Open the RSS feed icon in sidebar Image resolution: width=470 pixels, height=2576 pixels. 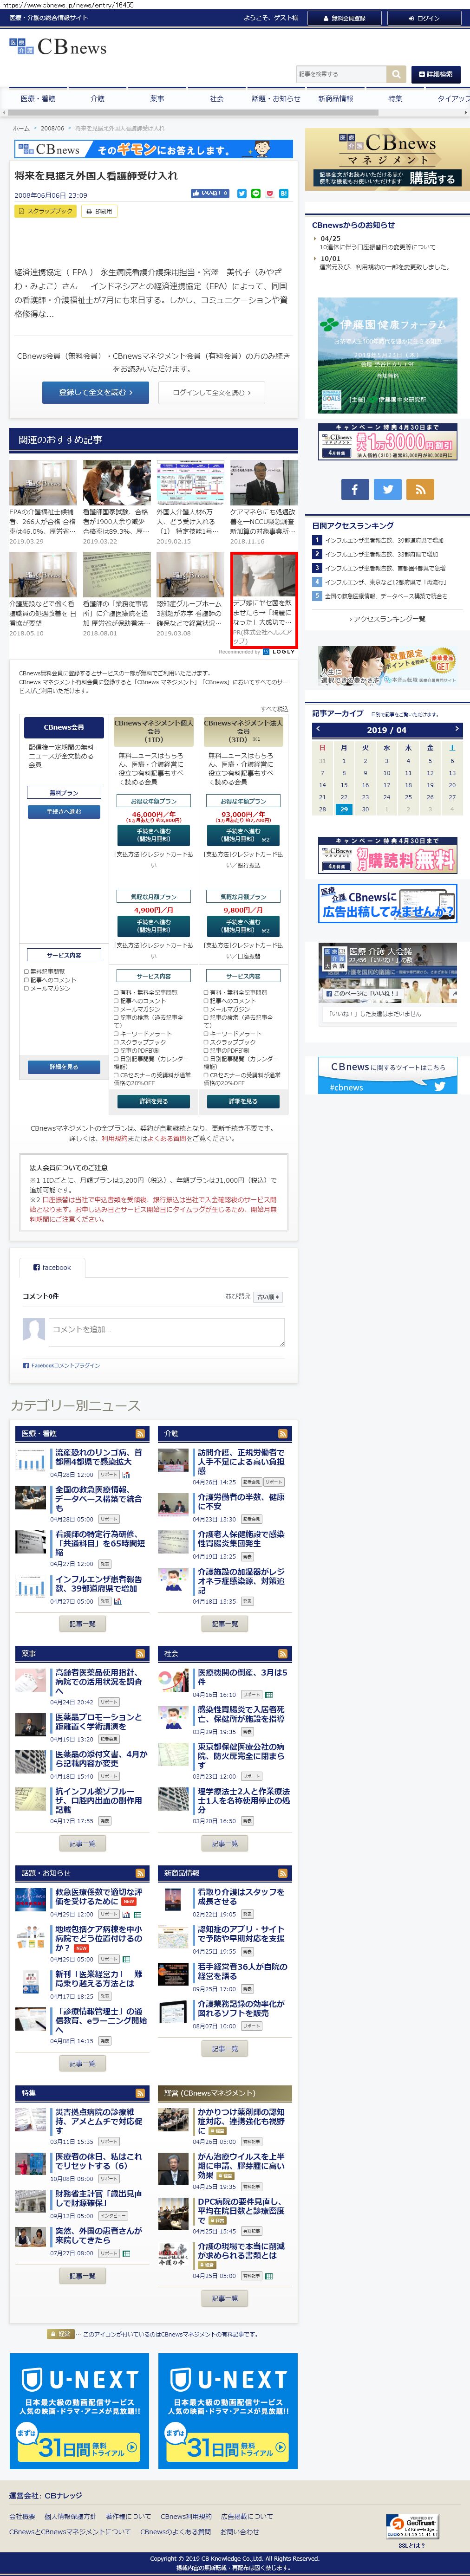420,489
